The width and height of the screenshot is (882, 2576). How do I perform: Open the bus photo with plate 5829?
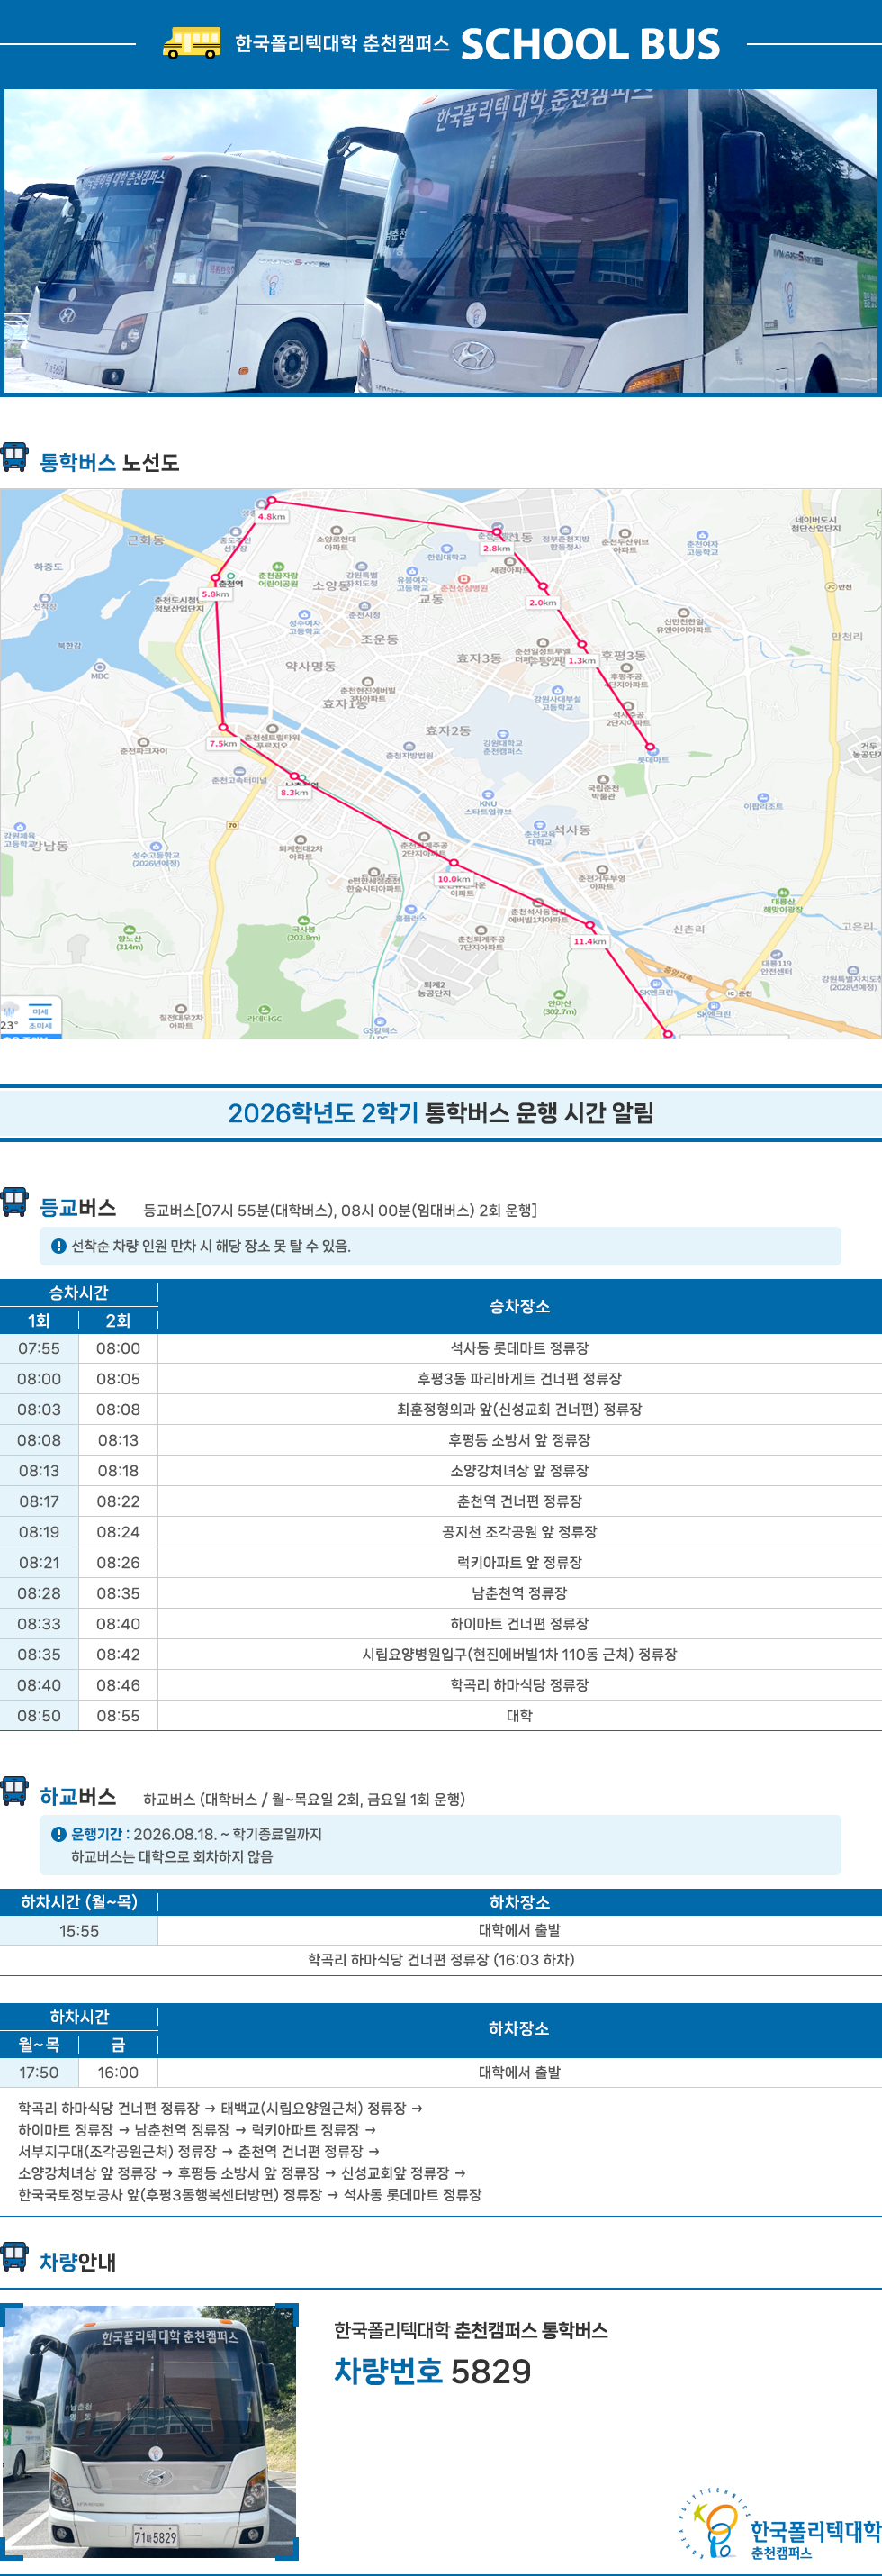pyautogui.click(x=149, y=2431)
